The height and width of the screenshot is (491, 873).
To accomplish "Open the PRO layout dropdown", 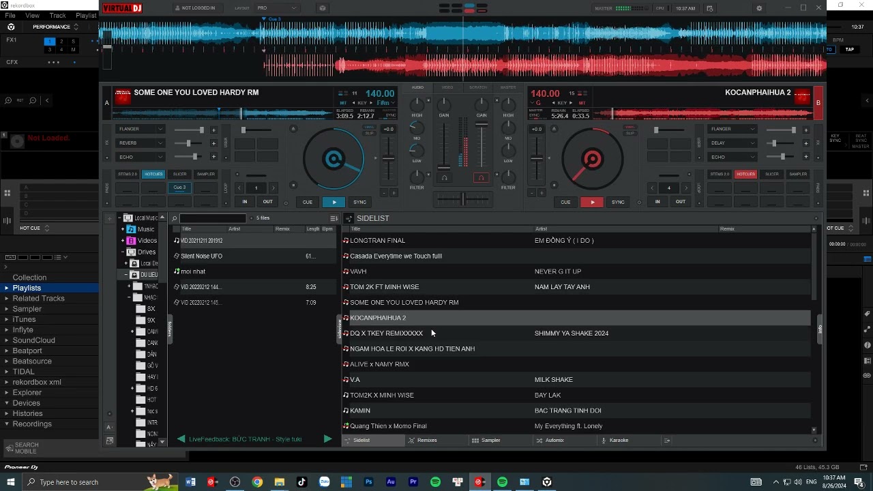I will click(x=277, y=8).
